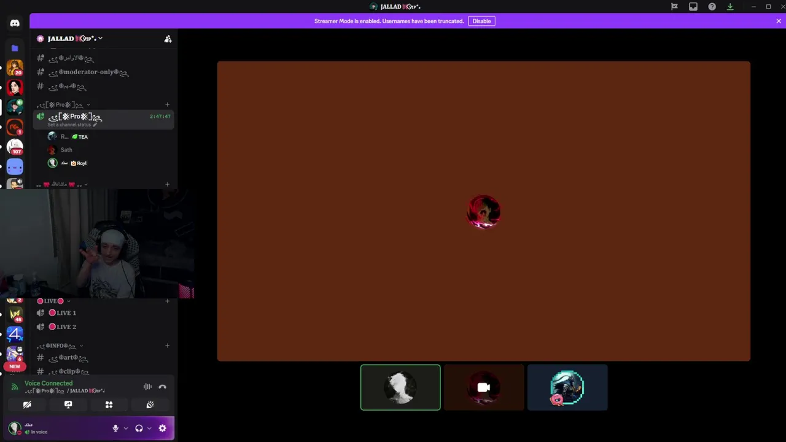
Task: Open microphone input options arrow
Action: 126,428
